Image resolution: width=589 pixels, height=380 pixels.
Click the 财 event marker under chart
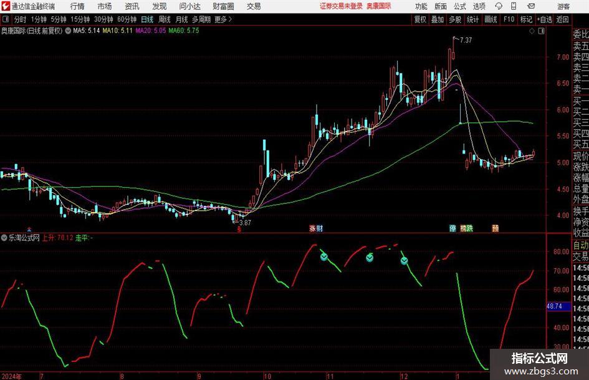point(319,228)
